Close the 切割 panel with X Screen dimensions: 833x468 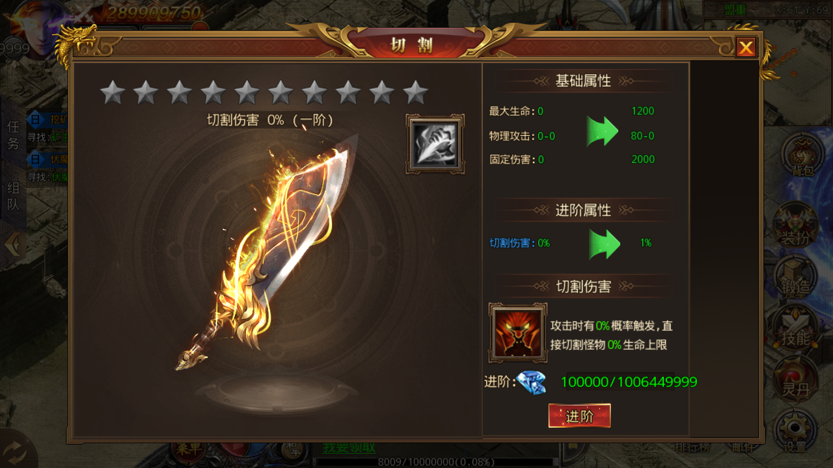746,47
